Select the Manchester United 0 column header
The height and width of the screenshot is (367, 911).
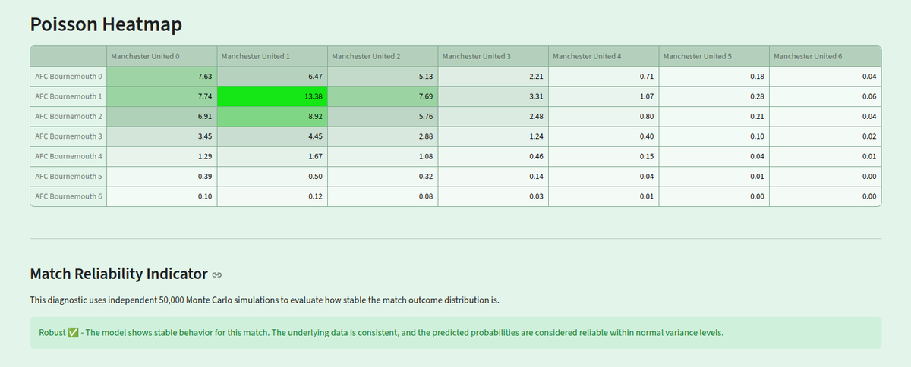click(162, 56)
